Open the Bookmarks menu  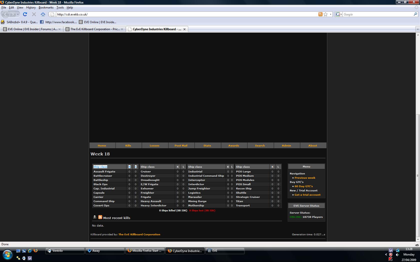(x=46, y=7)
